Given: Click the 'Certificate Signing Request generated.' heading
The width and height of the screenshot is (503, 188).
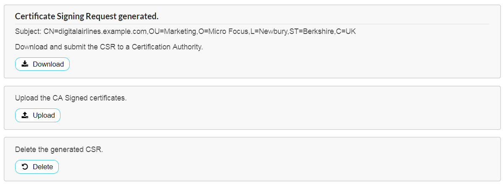Looking at the screenshot, I should click(86, 16).
